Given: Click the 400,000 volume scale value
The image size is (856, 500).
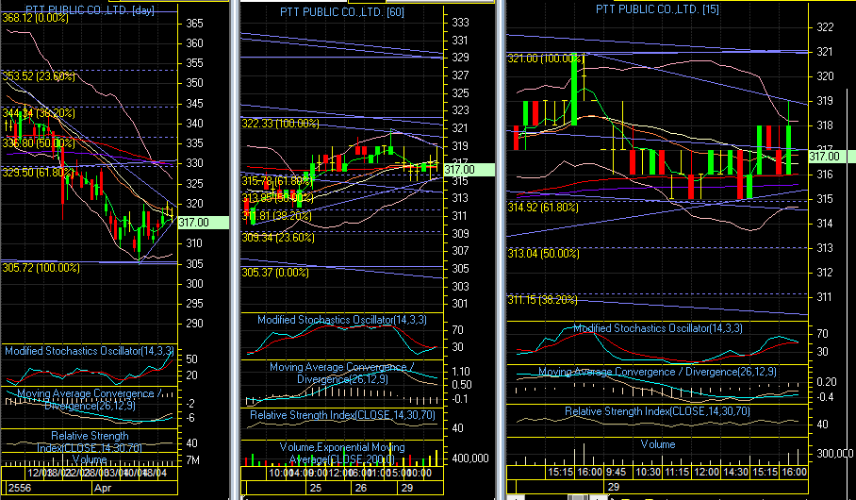Looking at the screenshot, I should point(469,458).
